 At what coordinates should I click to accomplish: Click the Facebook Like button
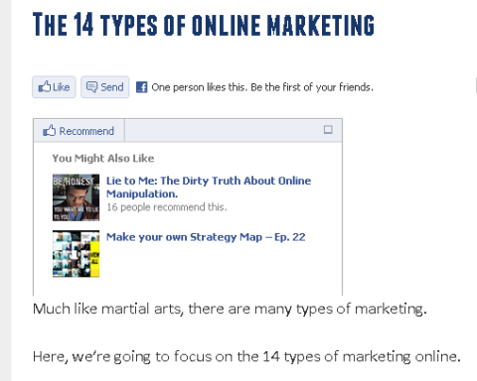tap(54, 87)
